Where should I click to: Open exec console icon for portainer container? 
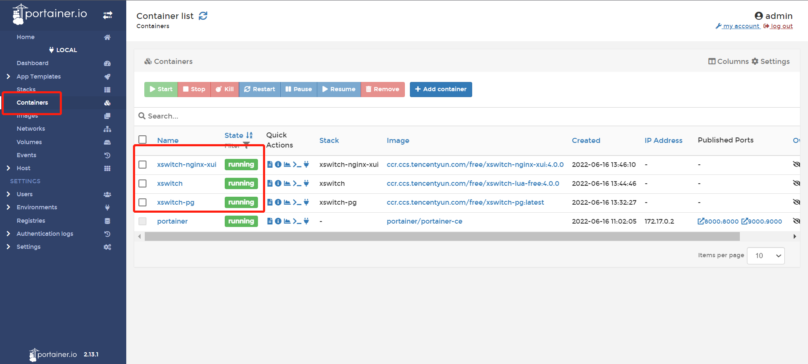tap(297, 221)
